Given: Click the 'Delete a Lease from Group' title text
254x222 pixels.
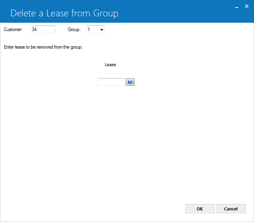Looking at the screenshot, I should (x=64, y=13).
